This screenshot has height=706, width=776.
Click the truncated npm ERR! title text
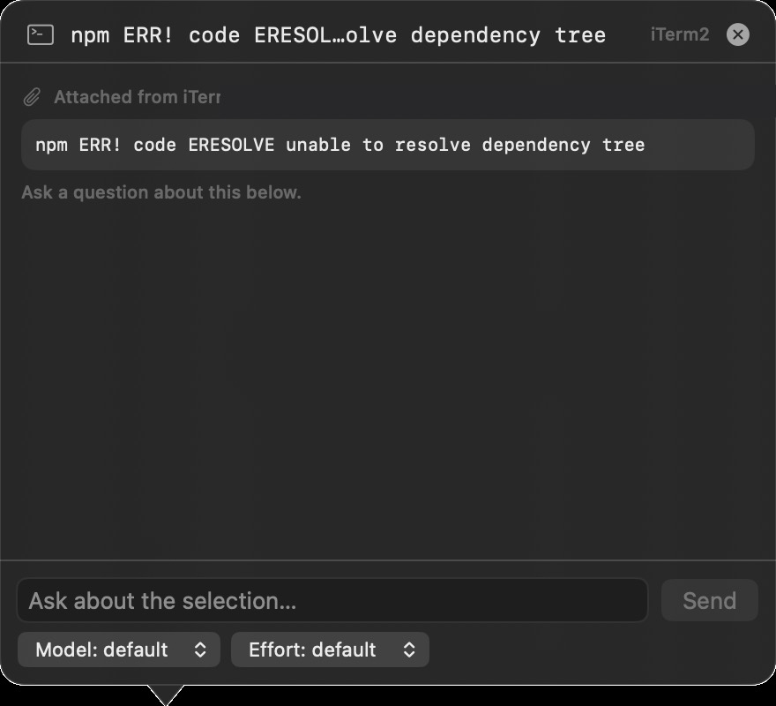338,35
